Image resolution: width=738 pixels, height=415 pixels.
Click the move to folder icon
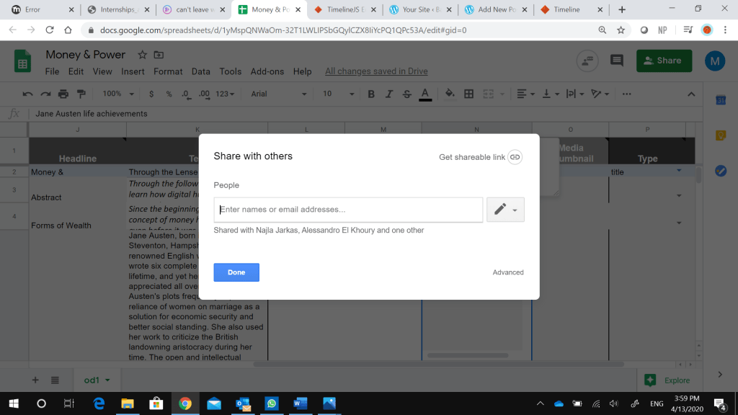[x=159, y=55]
